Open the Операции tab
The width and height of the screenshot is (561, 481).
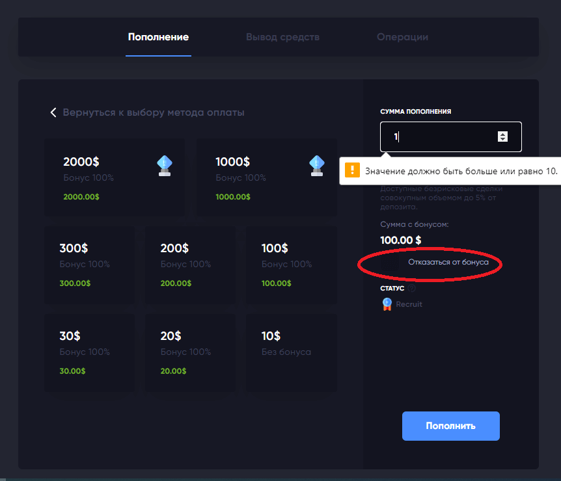click(402, 37)
